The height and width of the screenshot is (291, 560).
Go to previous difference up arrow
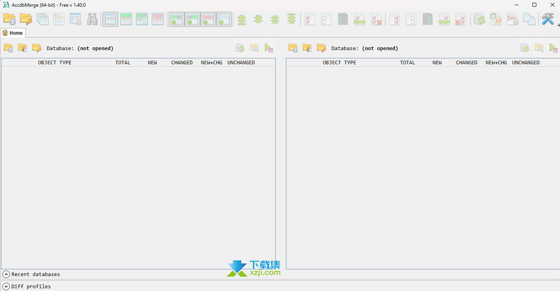click(x=275, y=19)
